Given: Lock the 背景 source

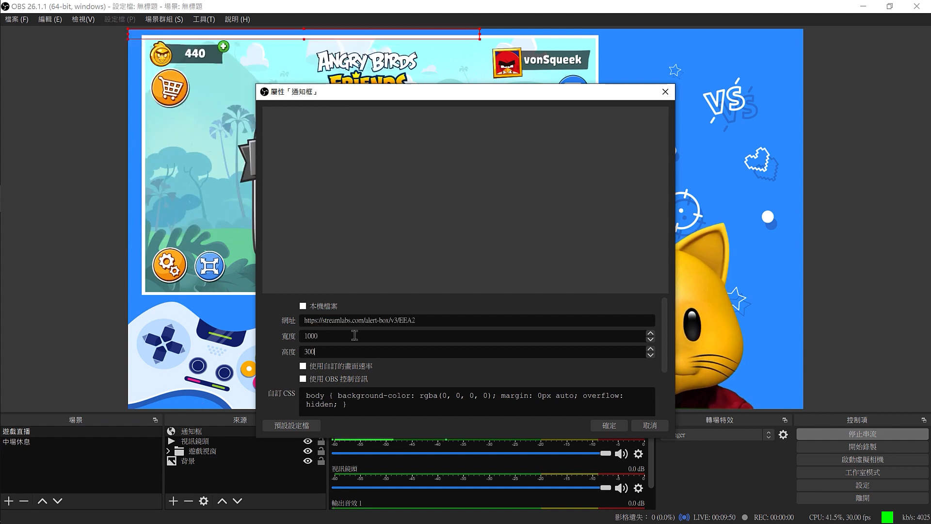Looking at the screenshot, I should (321, 461).
